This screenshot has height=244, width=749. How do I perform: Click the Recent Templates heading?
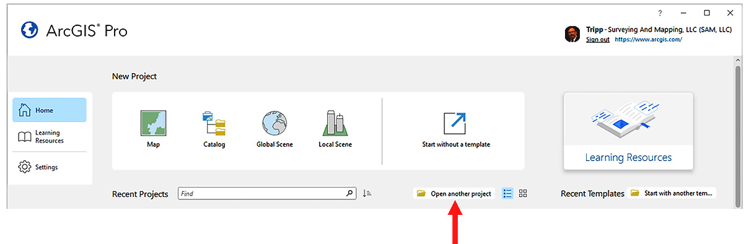592,194
